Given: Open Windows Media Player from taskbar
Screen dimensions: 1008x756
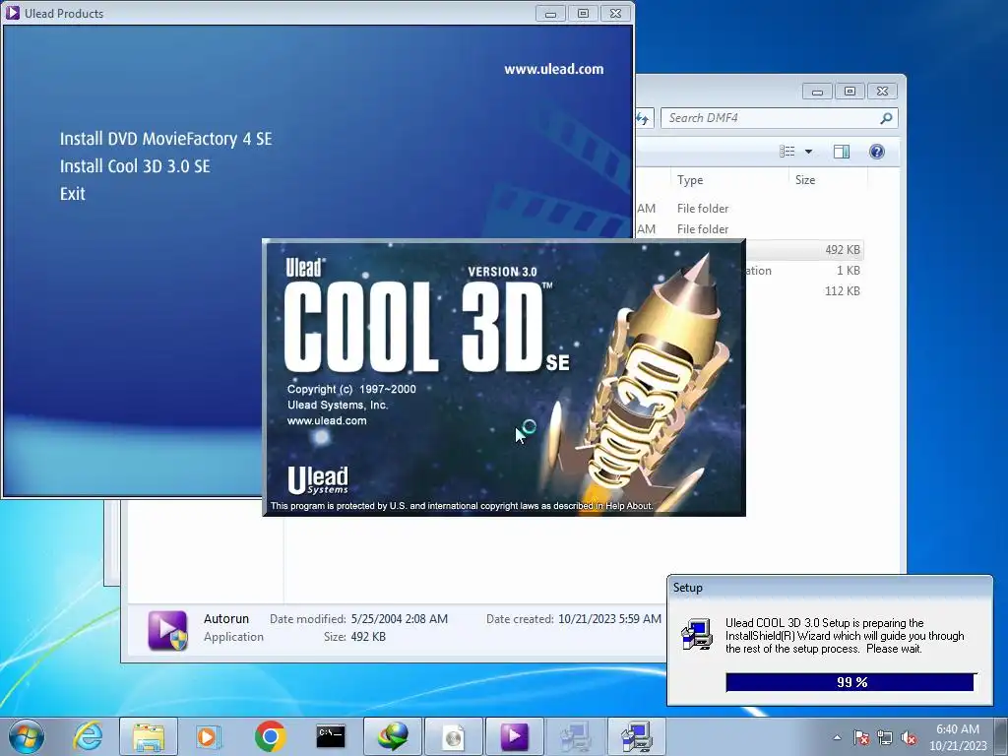Looking at the screenshot, I should (208, 736).
